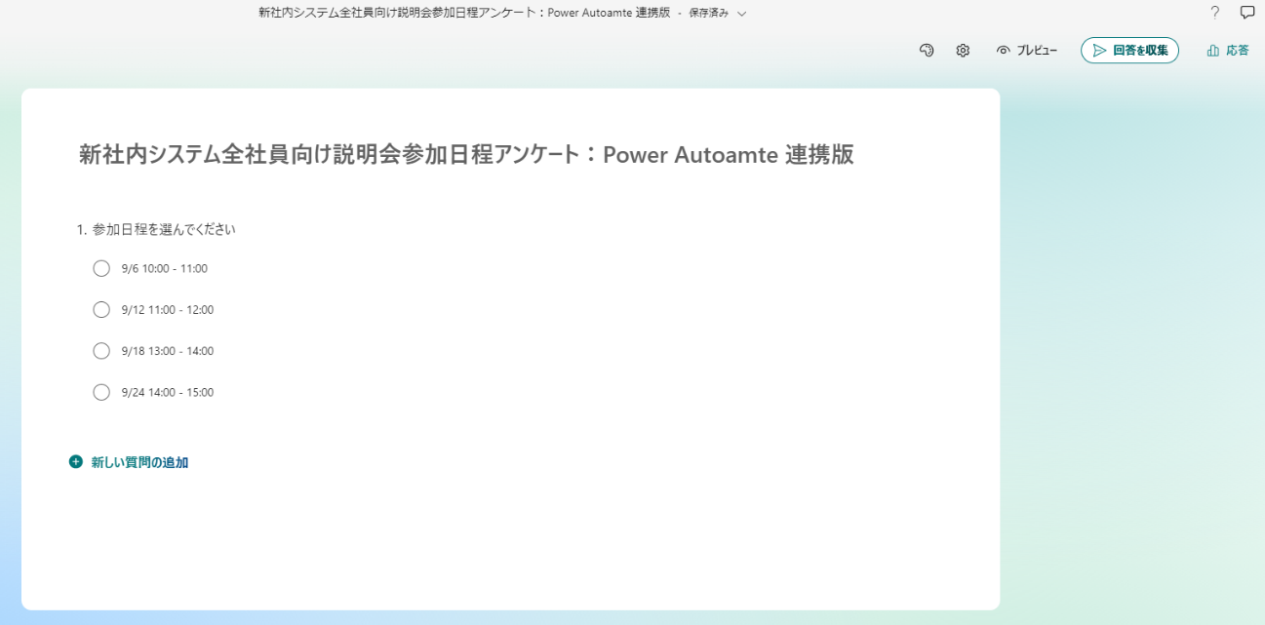Click the 保存済み status text
Screen dimensions: 1265x625
pos(709,14)
